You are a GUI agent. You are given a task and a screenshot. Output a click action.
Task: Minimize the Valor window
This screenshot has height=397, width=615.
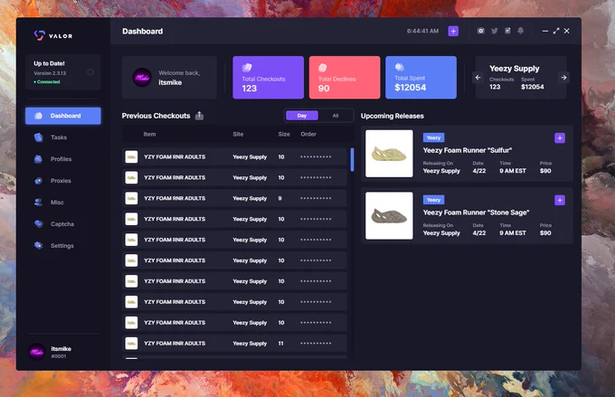point(545,31)
